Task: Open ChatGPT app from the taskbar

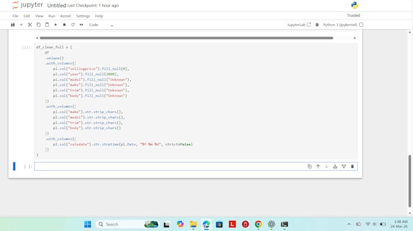Action: click(x=271, y=224)
